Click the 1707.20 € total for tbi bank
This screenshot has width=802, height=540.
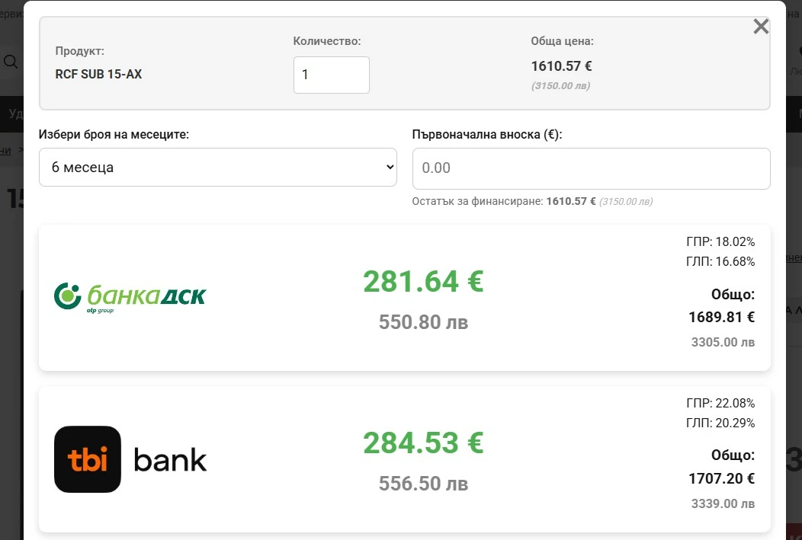click(721, 478)
